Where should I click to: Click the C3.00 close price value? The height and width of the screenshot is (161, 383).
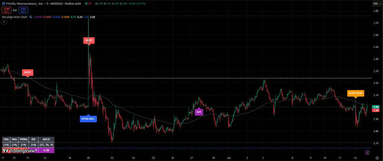(123, 4)
